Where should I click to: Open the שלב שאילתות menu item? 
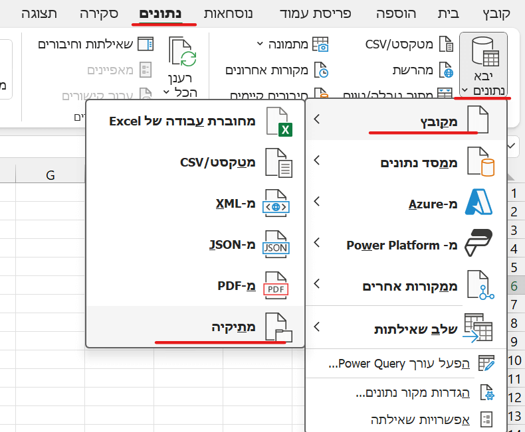coord(406,327)
